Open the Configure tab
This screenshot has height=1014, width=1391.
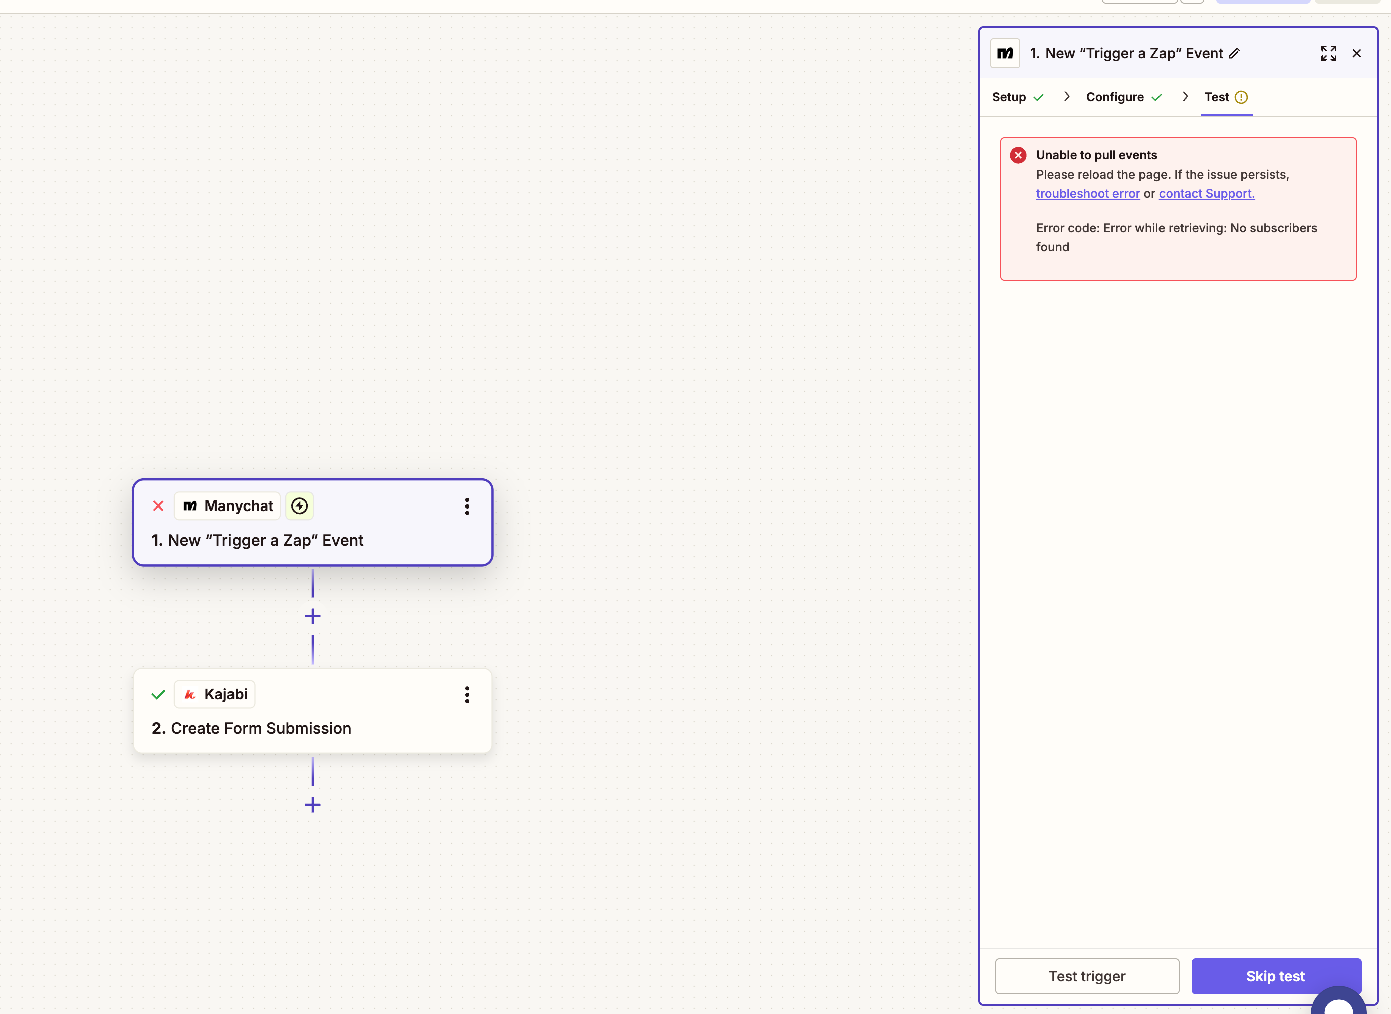(1123, 97)
